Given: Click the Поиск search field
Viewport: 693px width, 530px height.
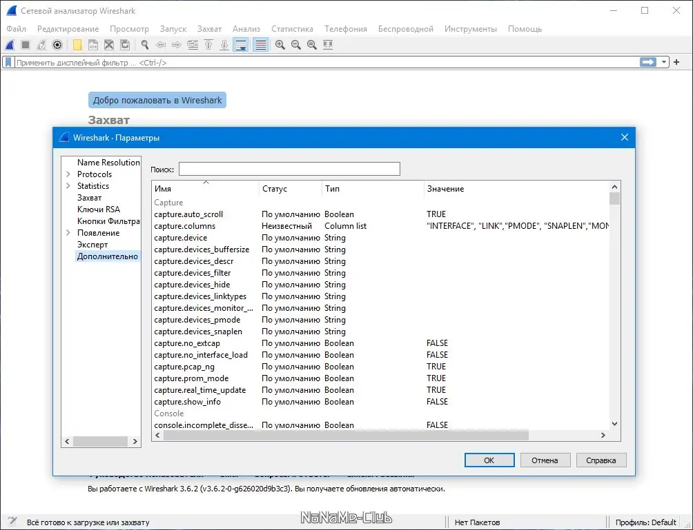Looking at the screenshot, I should point(289,169).
